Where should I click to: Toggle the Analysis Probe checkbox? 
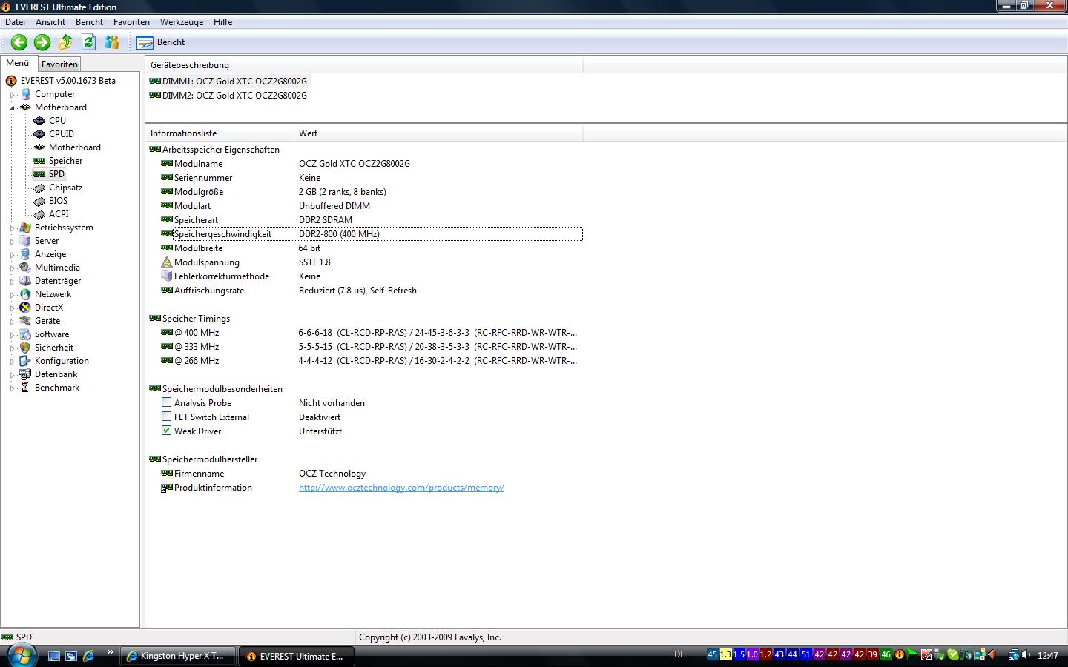pos(166,402)
